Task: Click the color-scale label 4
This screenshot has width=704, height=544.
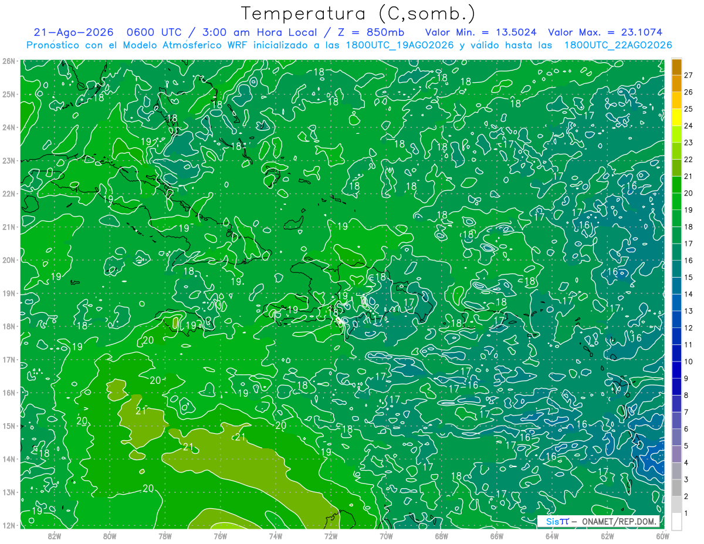Action: click(x=688, y=462)
